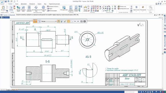Click Выносной вид (Detail View) icon

43,7
